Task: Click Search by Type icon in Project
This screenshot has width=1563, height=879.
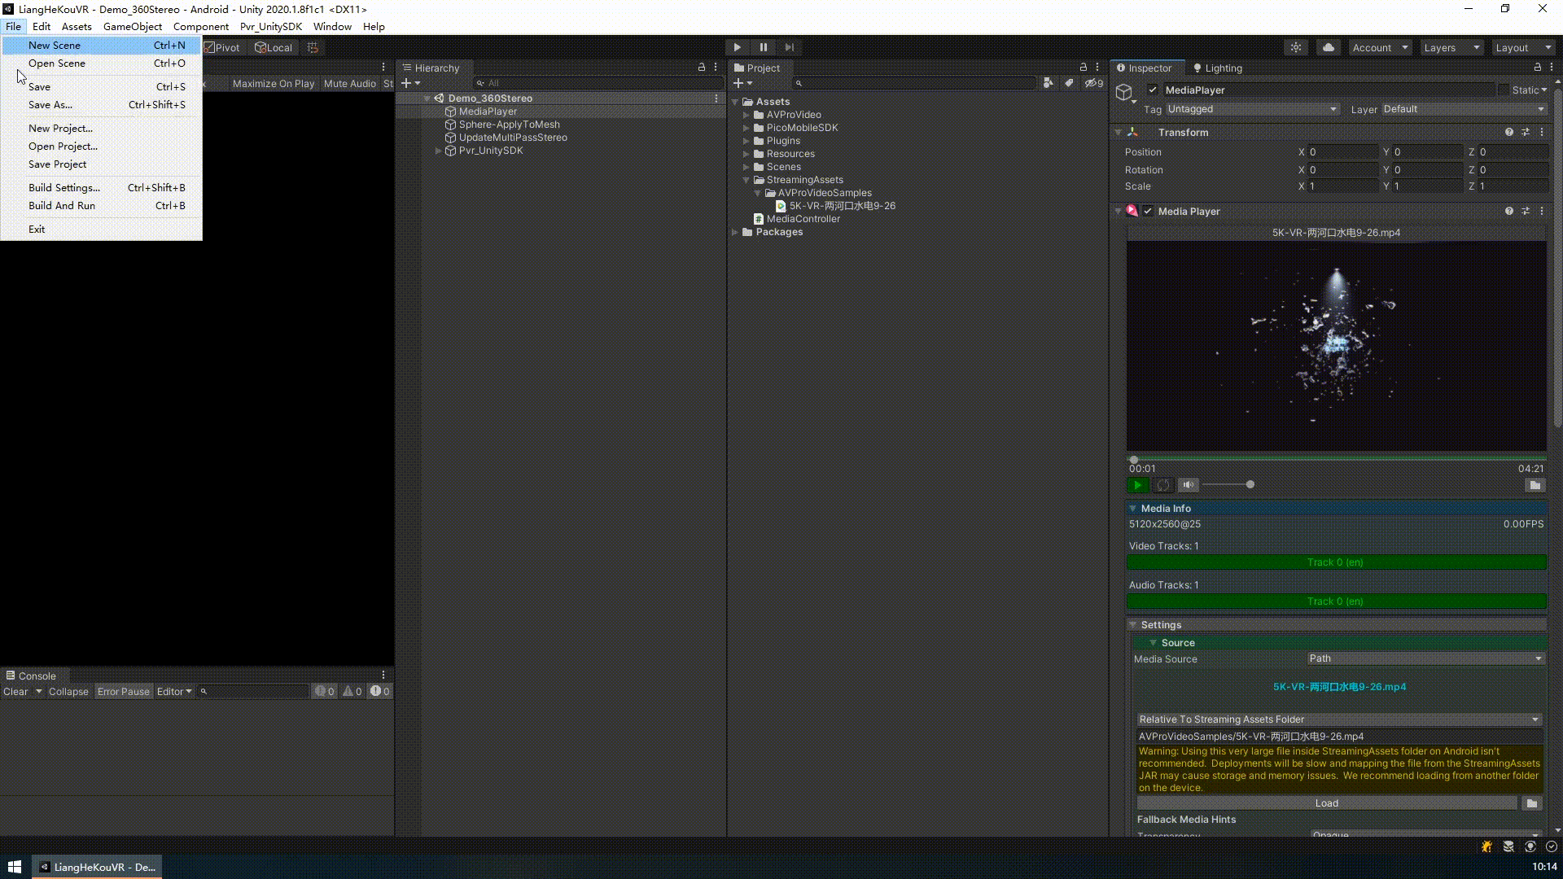Action: 1048,83
